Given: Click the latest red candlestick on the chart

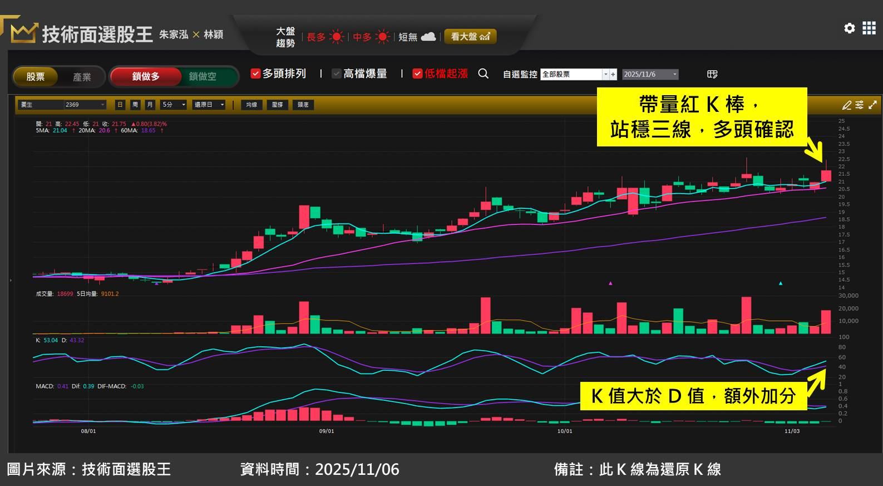Looking at the screenshot, I should point(826,176).
